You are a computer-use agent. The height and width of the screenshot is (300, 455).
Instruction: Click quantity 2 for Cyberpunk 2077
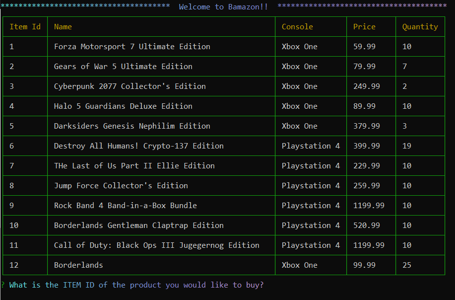pos(404,86)
